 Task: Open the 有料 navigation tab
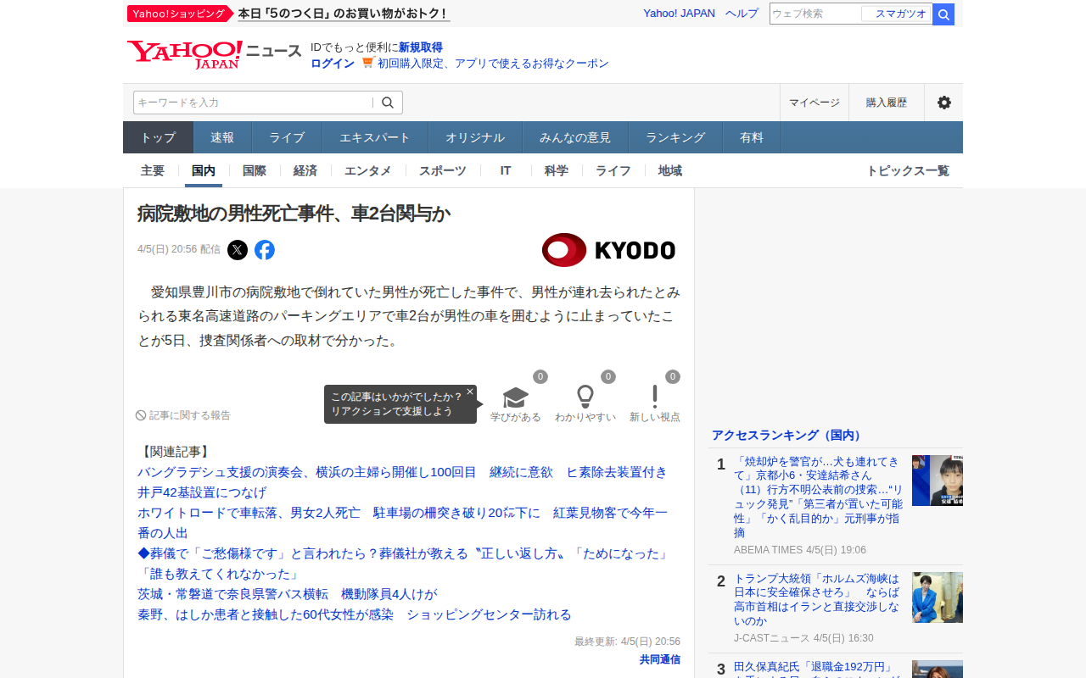click(752, 137)
